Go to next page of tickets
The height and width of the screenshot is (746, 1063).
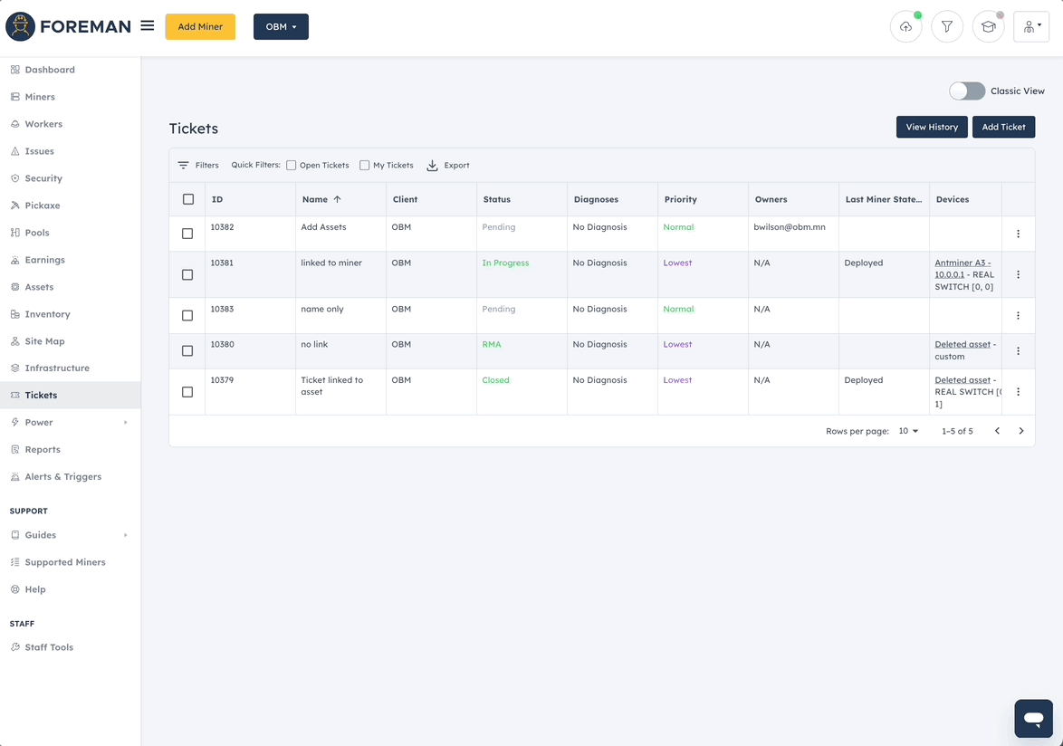pyautogui.click(x=1021, y=431)
